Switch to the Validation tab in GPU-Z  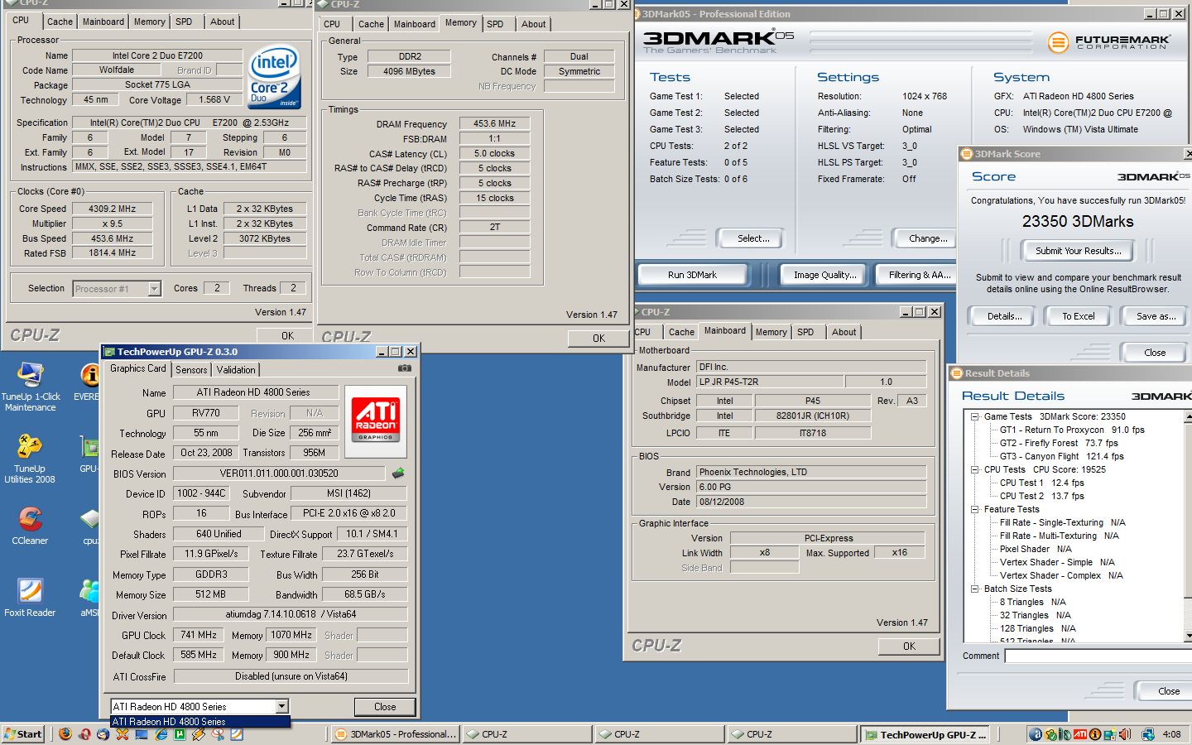coord(236,370)
